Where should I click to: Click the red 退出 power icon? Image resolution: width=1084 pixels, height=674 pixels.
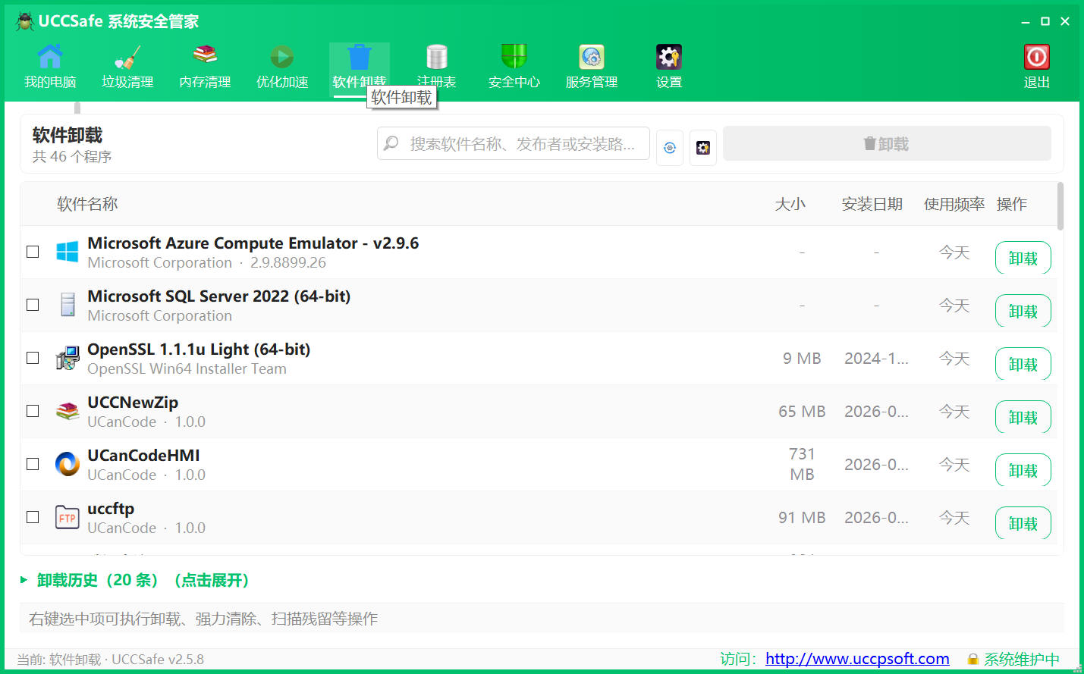coord(1037,57)
